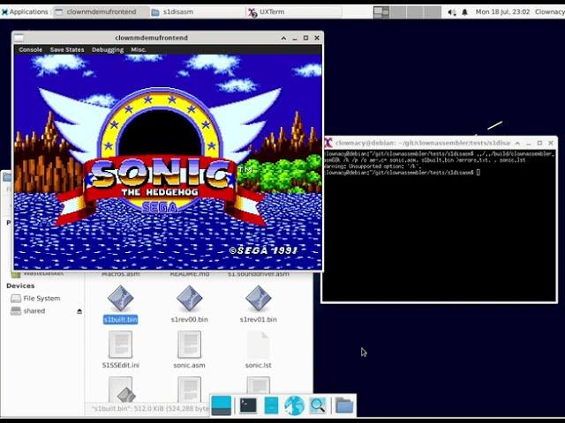Click the clock showing Mon 18 Jul, 23:02
Viewport: 565px width, 423px height.
click(x=502, y=11)
